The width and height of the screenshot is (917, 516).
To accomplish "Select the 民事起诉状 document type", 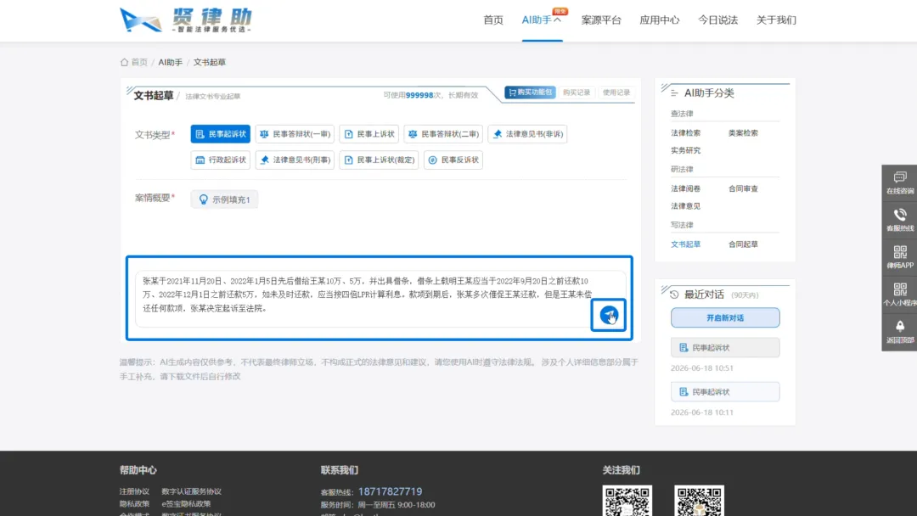I will (221, 134).
